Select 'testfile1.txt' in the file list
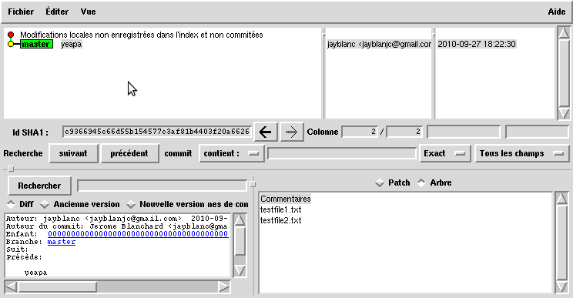Viewport: 573px width, 298px height. point(280,209)
